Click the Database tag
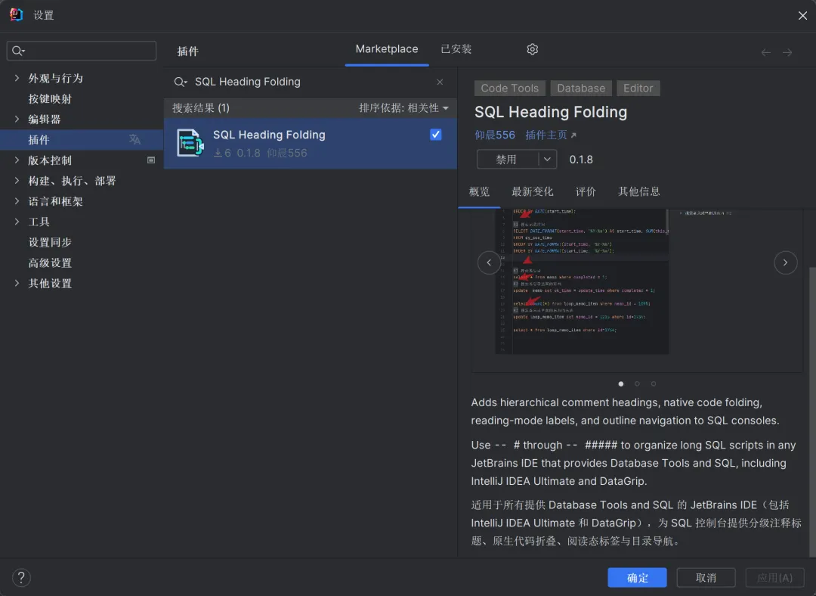This screenshot has height=596, width=816. click(581, 88)
